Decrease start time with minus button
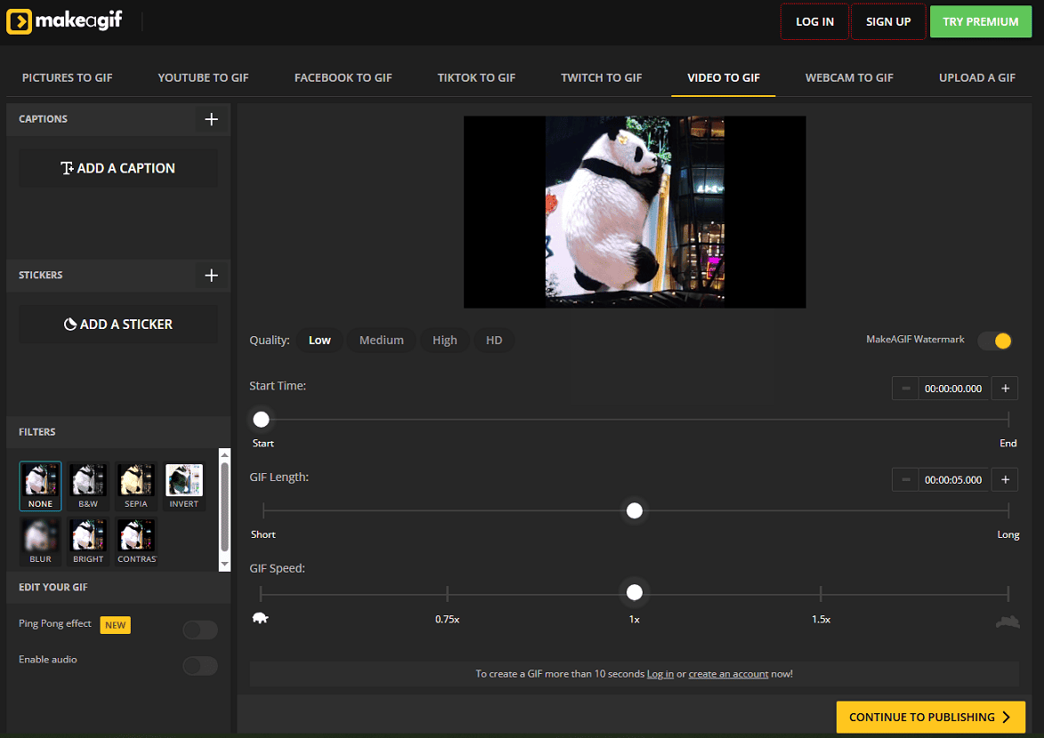The image size is (1044, 738). click(905, 389)
